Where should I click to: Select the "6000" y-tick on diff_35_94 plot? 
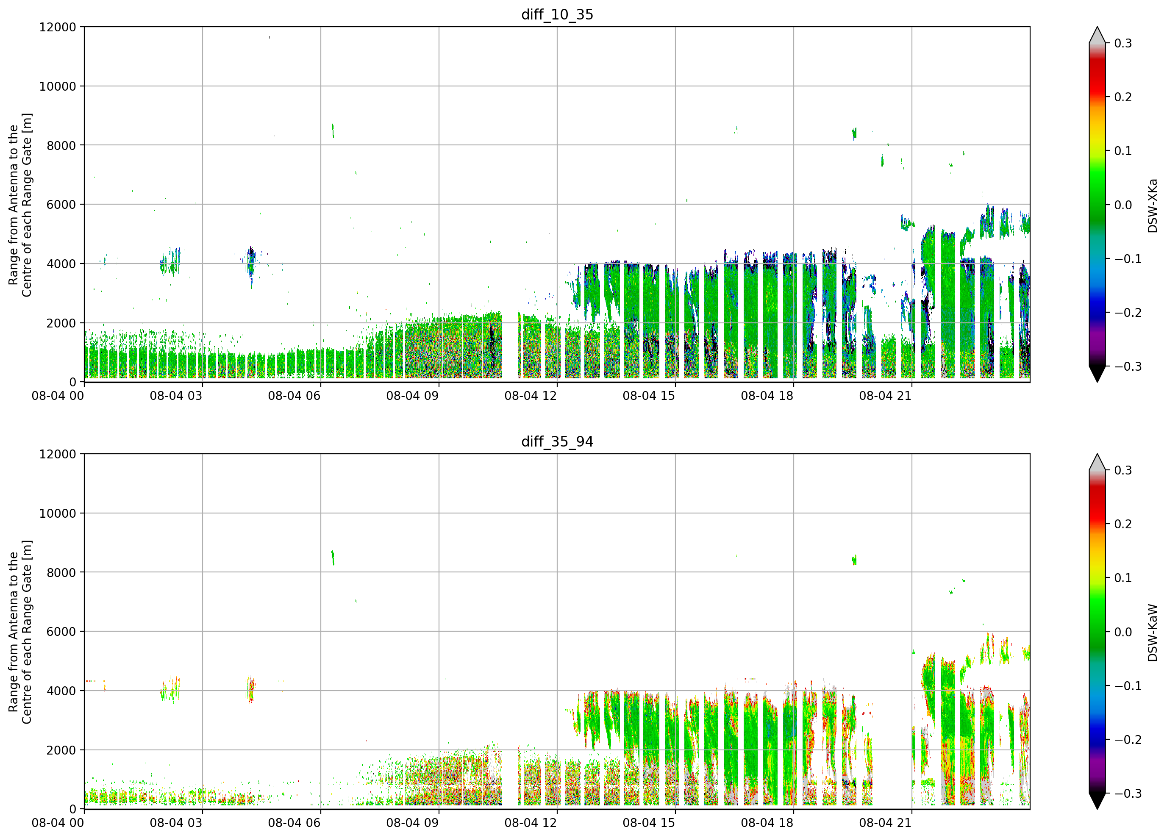(x=61, y=631)
